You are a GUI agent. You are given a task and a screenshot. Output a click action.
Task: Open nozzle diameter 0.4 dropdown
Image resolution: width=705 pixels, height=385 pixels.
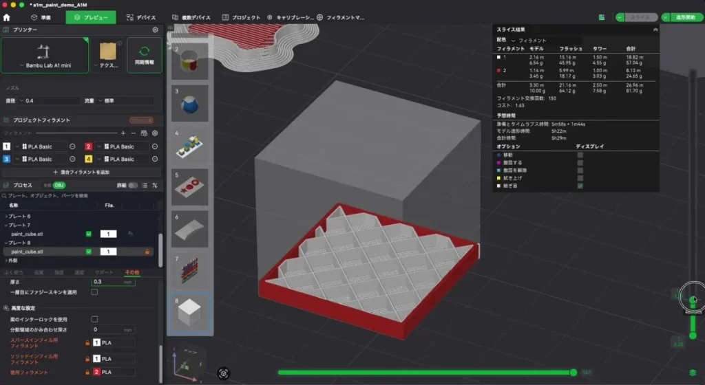click(x=50, y=101)
